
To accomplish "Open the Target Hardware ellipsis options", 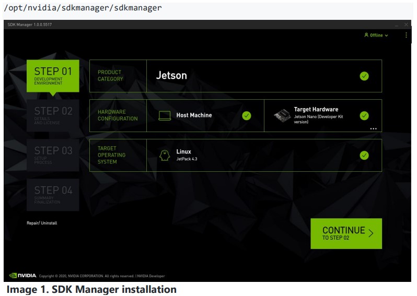I will (x=374, y=128).
